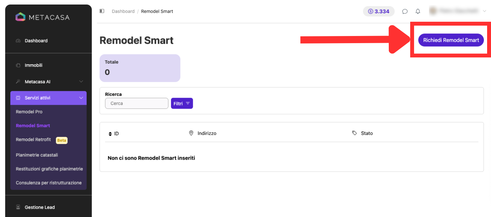Click Richiedi Remodel Smart button
Viewport: 491px width, 217px height.
[451, 40]
